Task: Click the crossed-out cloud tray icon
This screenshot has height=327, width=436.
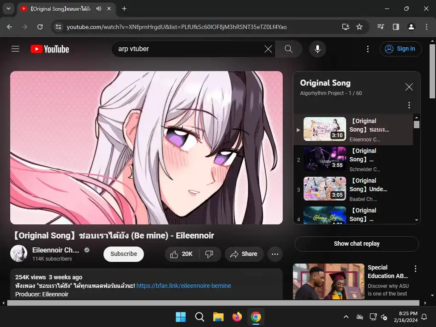Action: click(x=360, y=317)
